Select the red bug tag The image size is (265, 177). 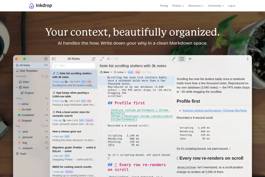[x=31, y=143]
